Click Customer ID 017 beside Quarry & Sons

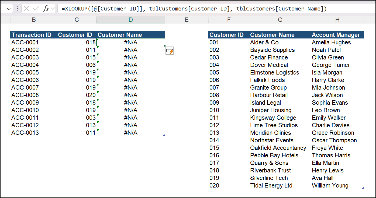click(229, 163)
